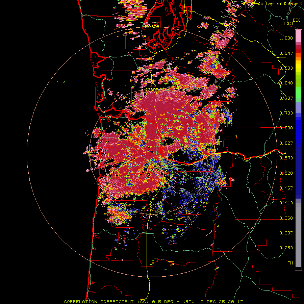Click the 100 NMI range ring label
304x304 pixels.
tap(152, 27)
